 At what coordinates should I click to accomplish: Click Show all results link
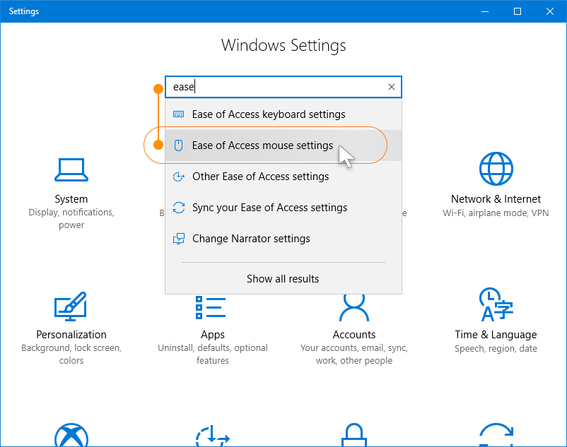(x=283, y=279)
